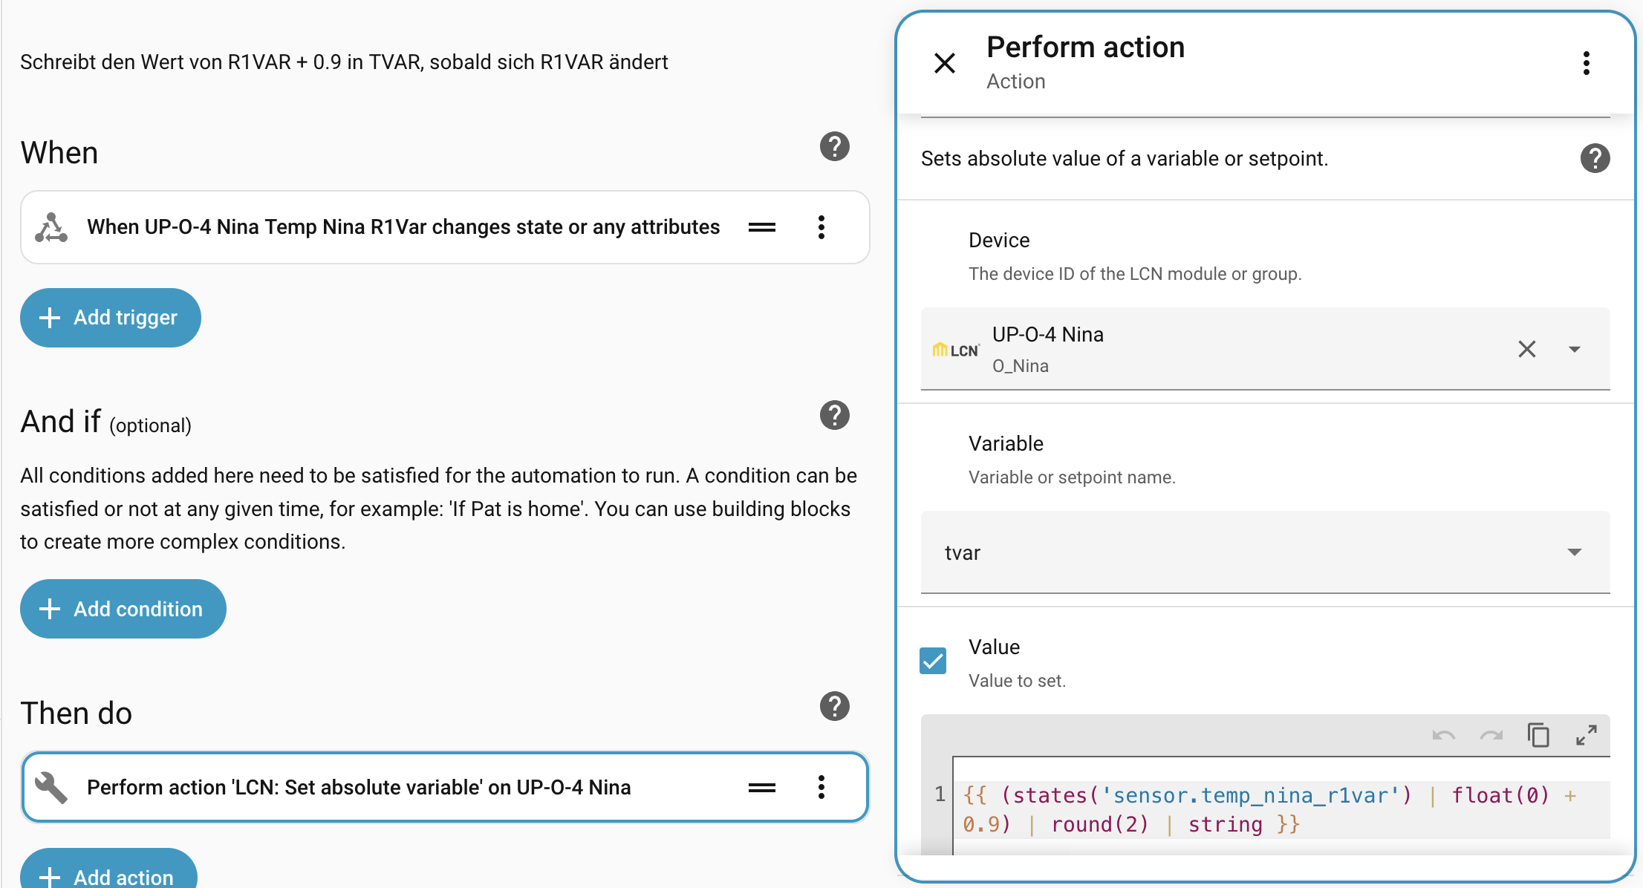Uncheck the Value checkbox
The width and height of the screenshot is (1643, 888).
(x=933, y=660)
